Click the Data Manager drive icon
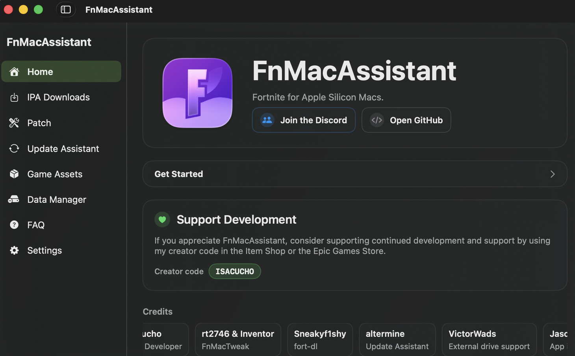The width and height of the screenshot is (575, 356). 14,199
